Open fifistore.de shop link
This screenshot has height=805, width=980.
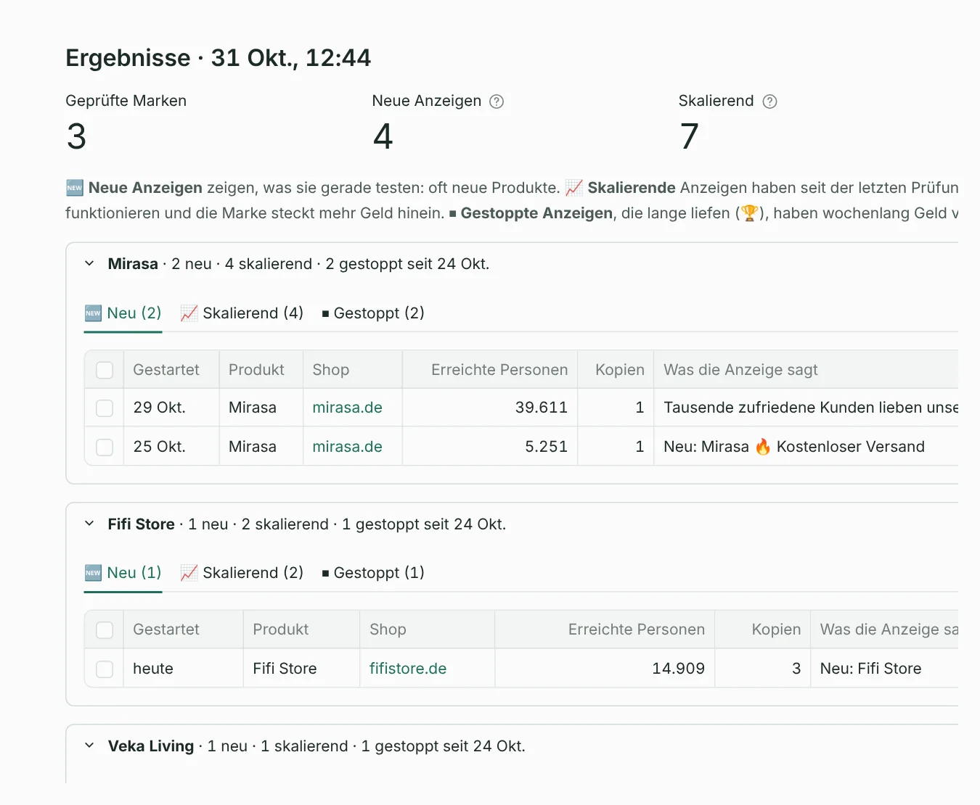pyautogui.click(x=408, y=669)
